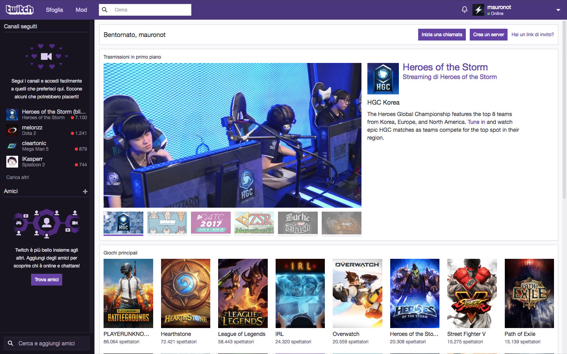Click the HGC channel logo beside the stream

coord(383,79)
